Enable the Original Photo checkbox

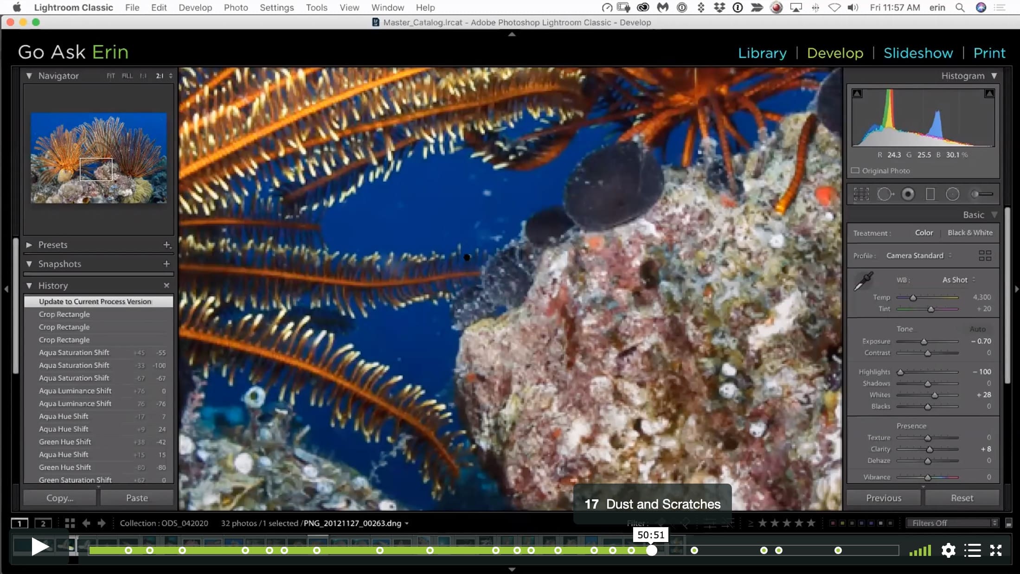tap(855, 171)
